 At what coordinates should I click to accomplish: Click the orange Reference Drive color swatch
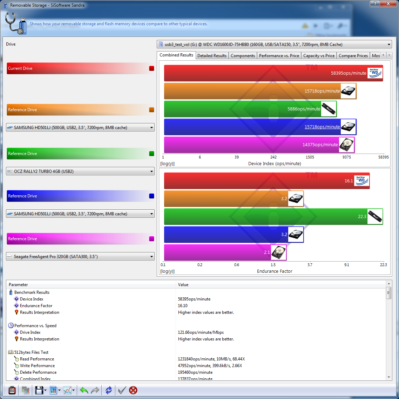click(x=152, y=110)
